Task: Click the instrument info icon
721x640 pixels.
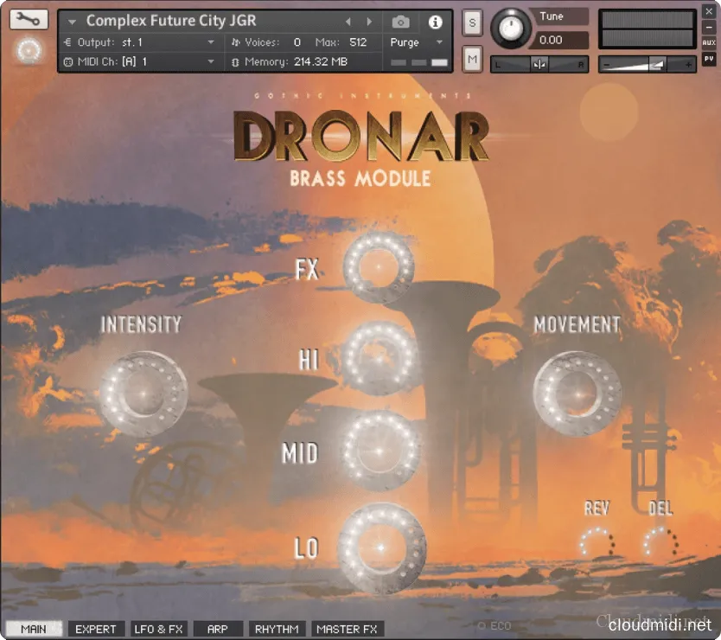Action: (436, 22)
